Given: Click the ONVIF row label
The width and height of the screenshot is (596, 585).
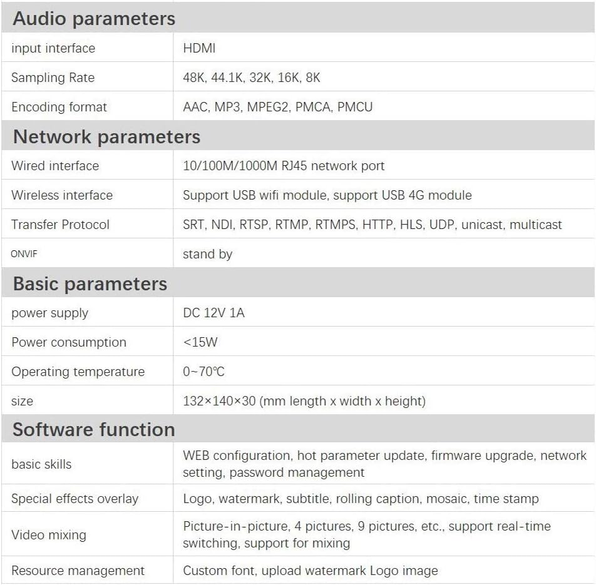Looking at the screenshot, I should click(x=24, y=254).
